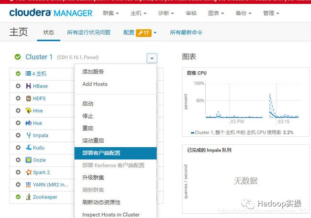The height and width of the screenshot is (218, 311).
Task: Select 重启 in the cluster menu
Action: [x=115, y=128]
